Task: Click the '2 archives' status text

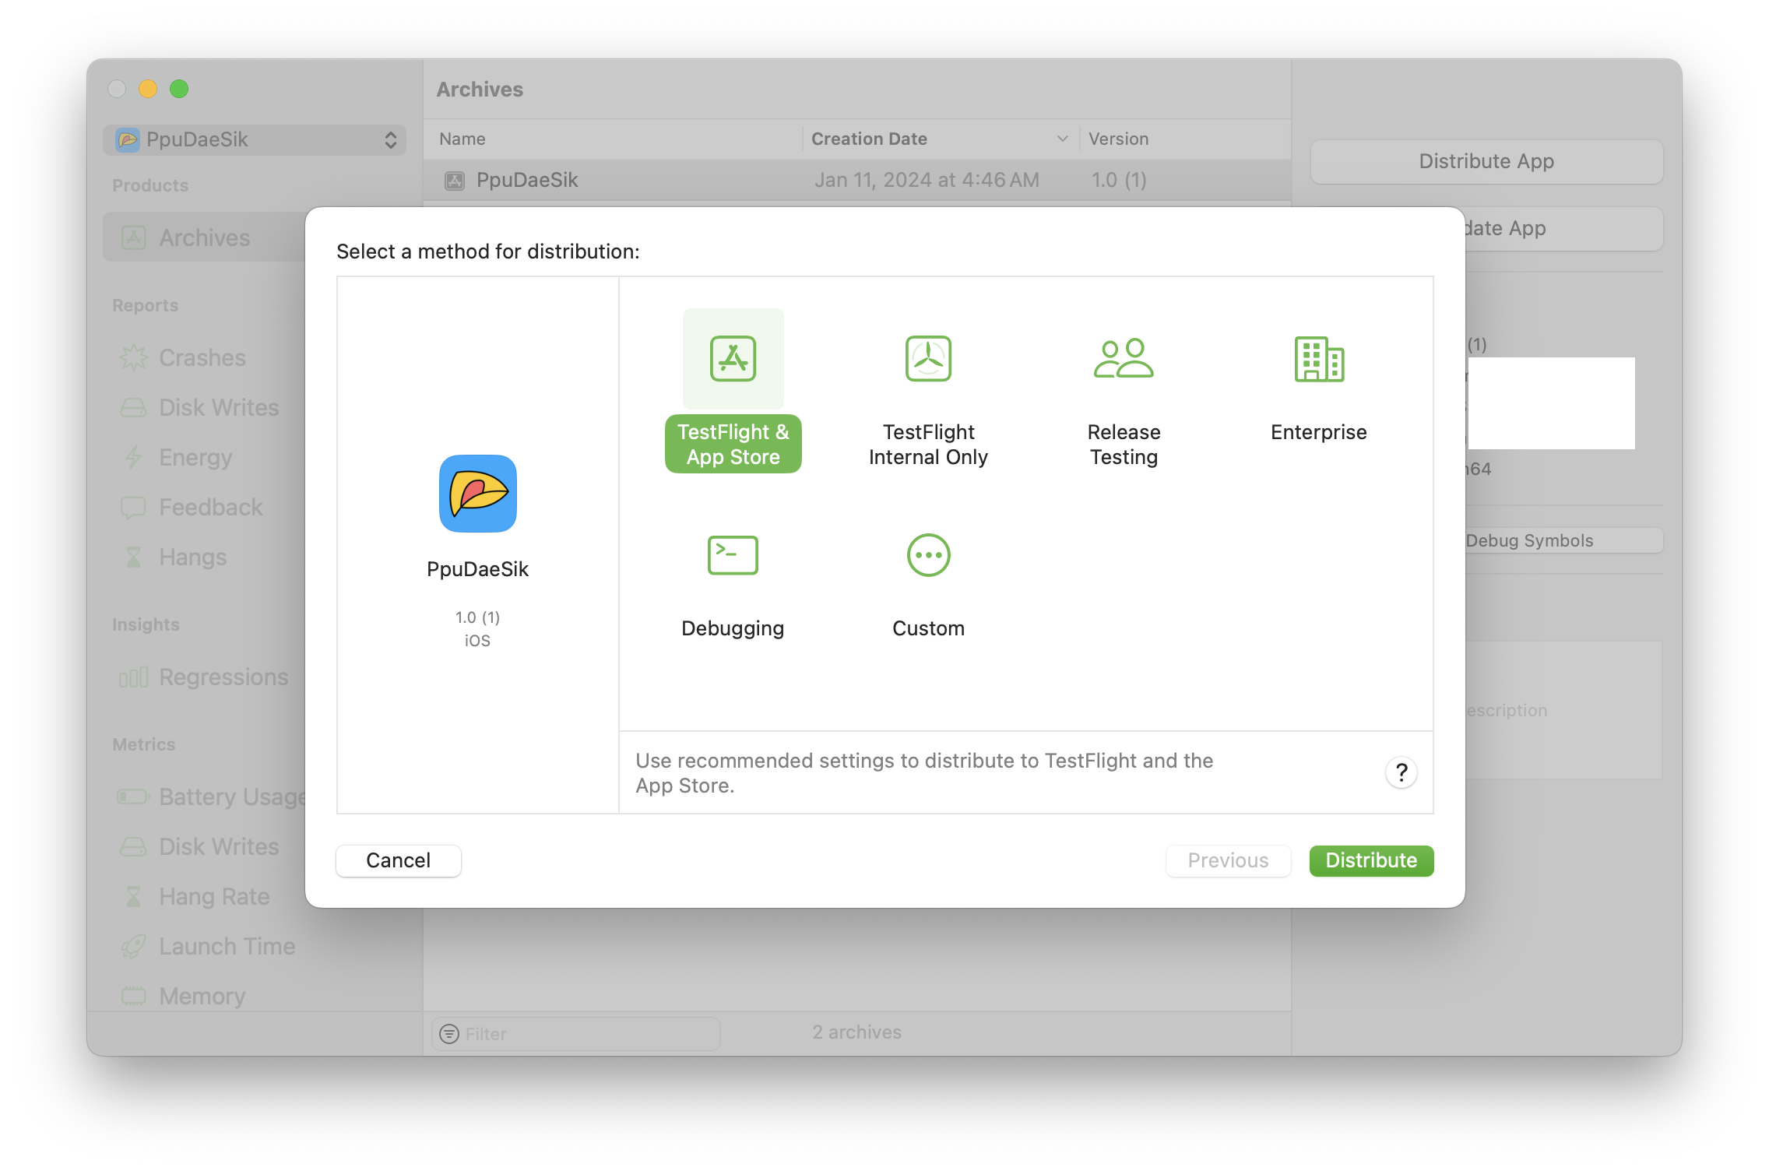Action: tap(856, 1032)
